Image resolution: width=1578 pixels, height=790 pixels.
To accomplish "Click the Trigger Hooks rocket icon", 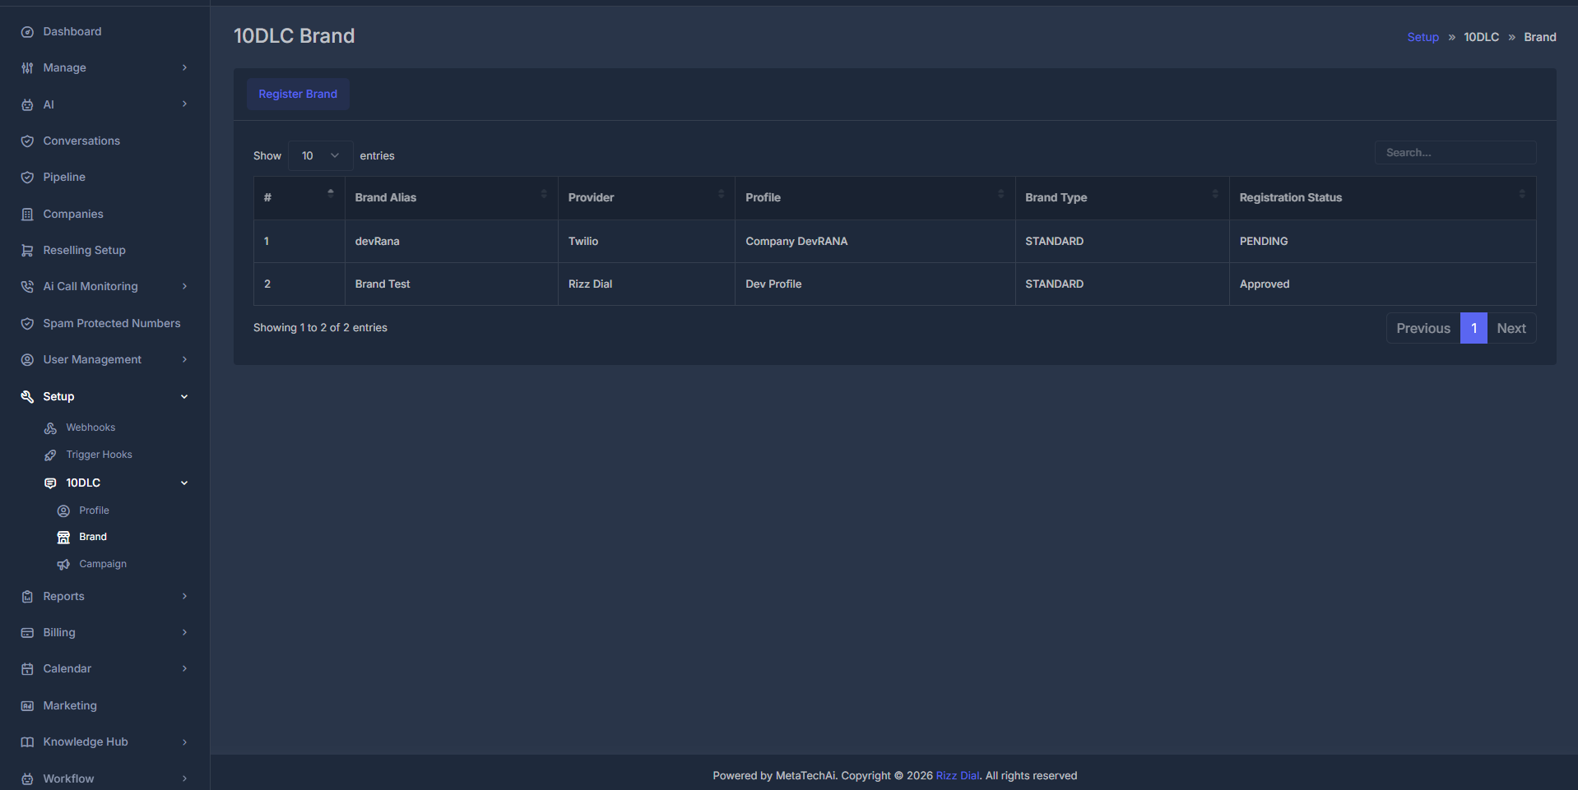I will pyautogui.click(x=50, y=454).
